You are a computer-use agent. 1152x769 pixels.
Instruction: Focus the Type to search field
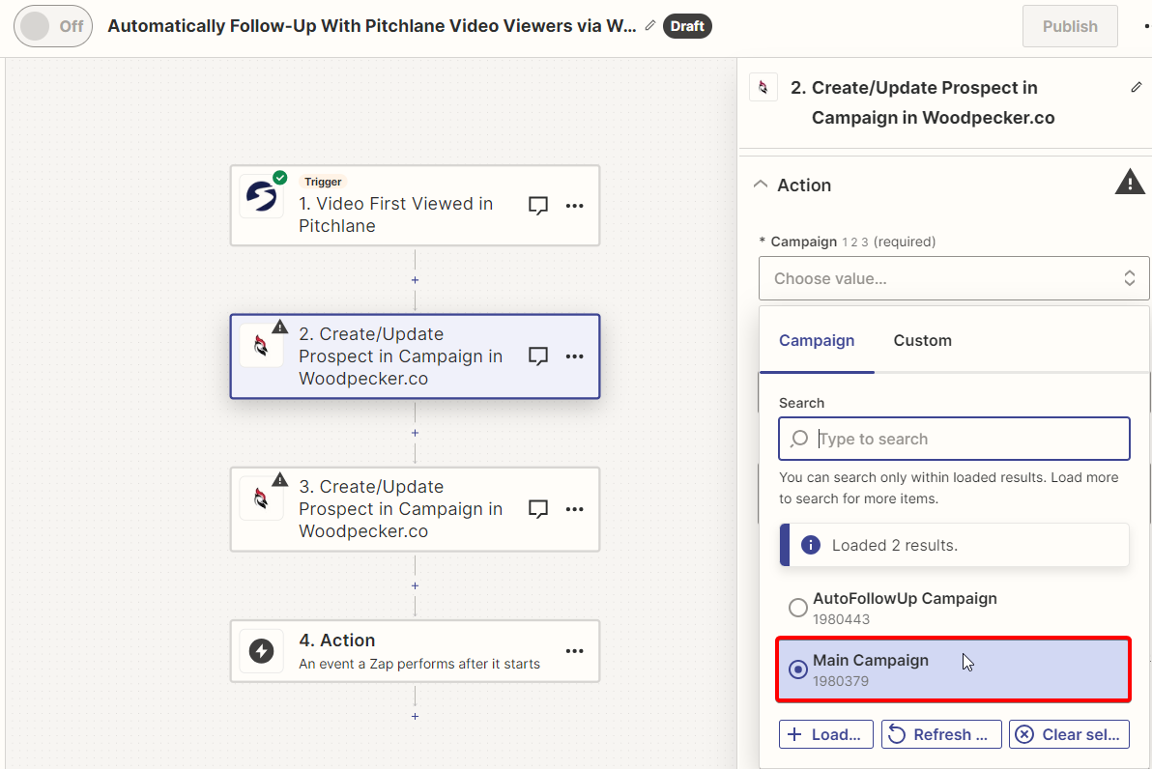(x=954, y=439)
